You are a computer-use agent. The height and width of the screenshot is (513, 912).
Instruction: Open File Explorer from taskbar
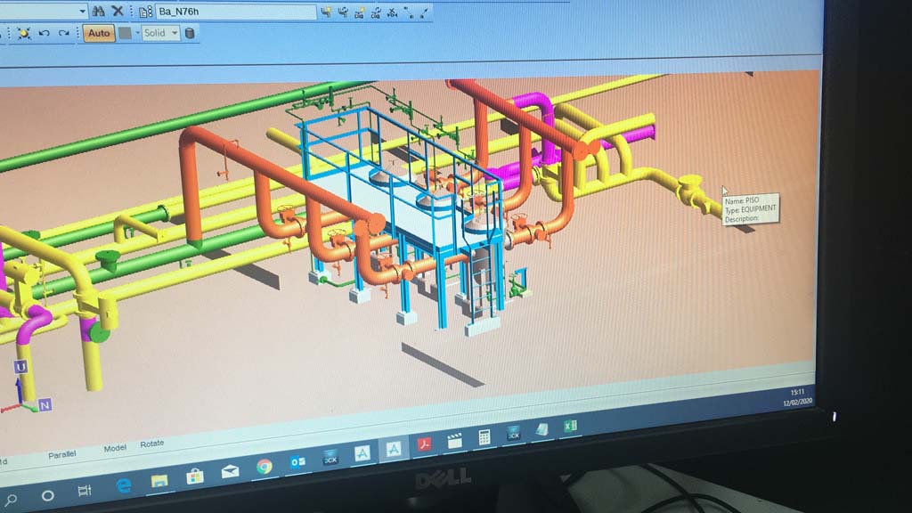[x=159, y=481]
